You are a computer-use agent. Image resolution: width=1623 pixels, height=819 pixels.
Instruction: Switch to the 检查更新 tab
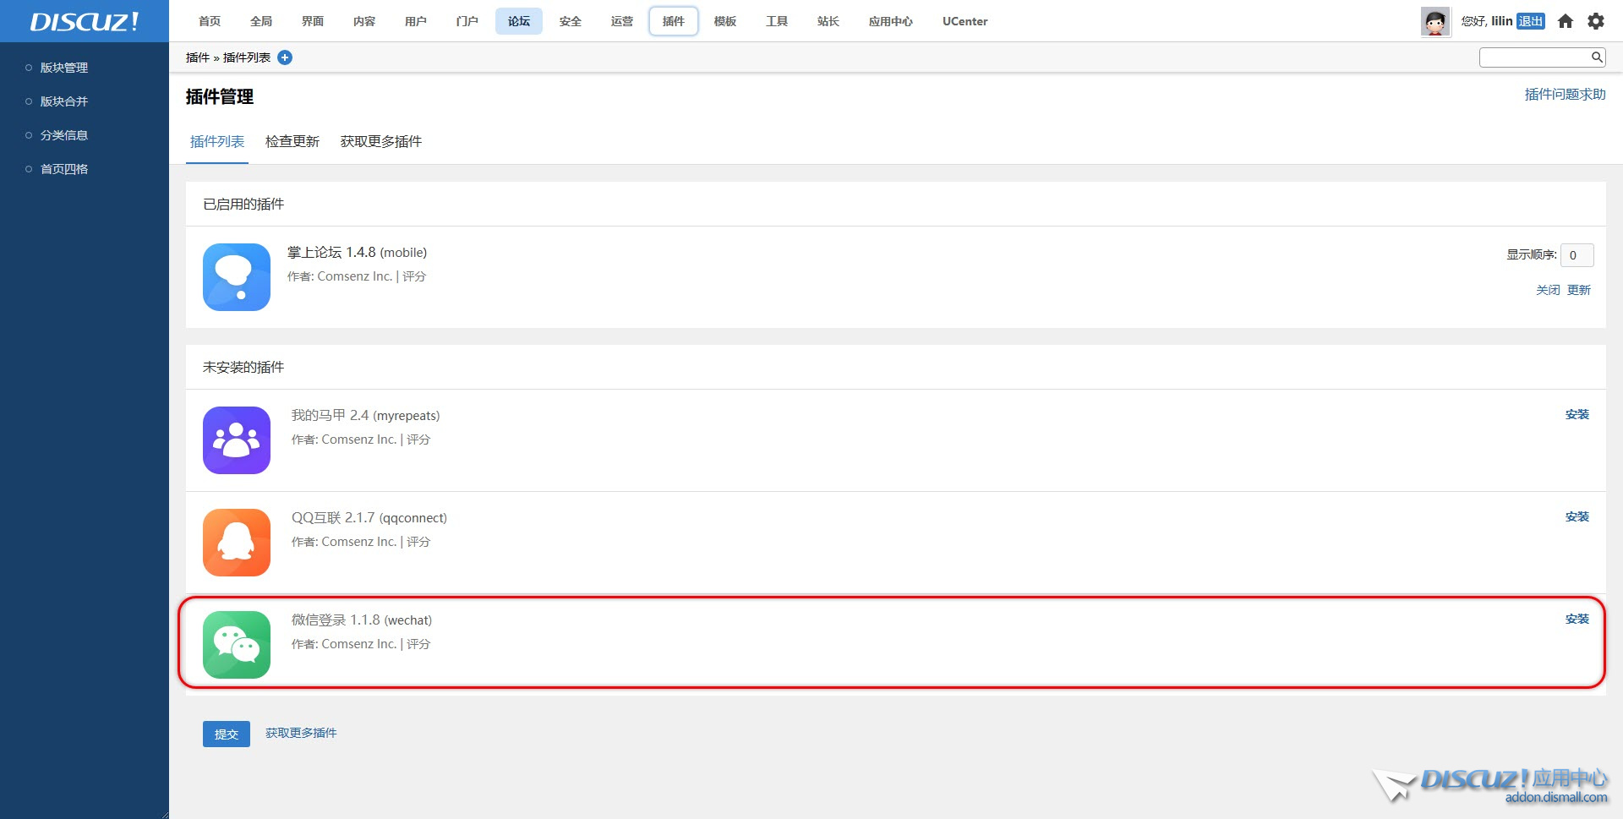click(292, 142)
